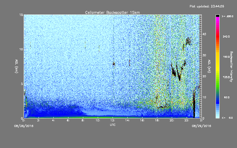Screen dimensions: 237x148
Task: Click the 'AGL (km)' left axis label
Action: (17, 66)
